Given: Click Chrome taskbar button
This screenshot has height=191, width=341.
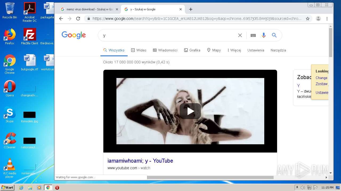Looking at the screenshot, I should (x=48, y=188).
